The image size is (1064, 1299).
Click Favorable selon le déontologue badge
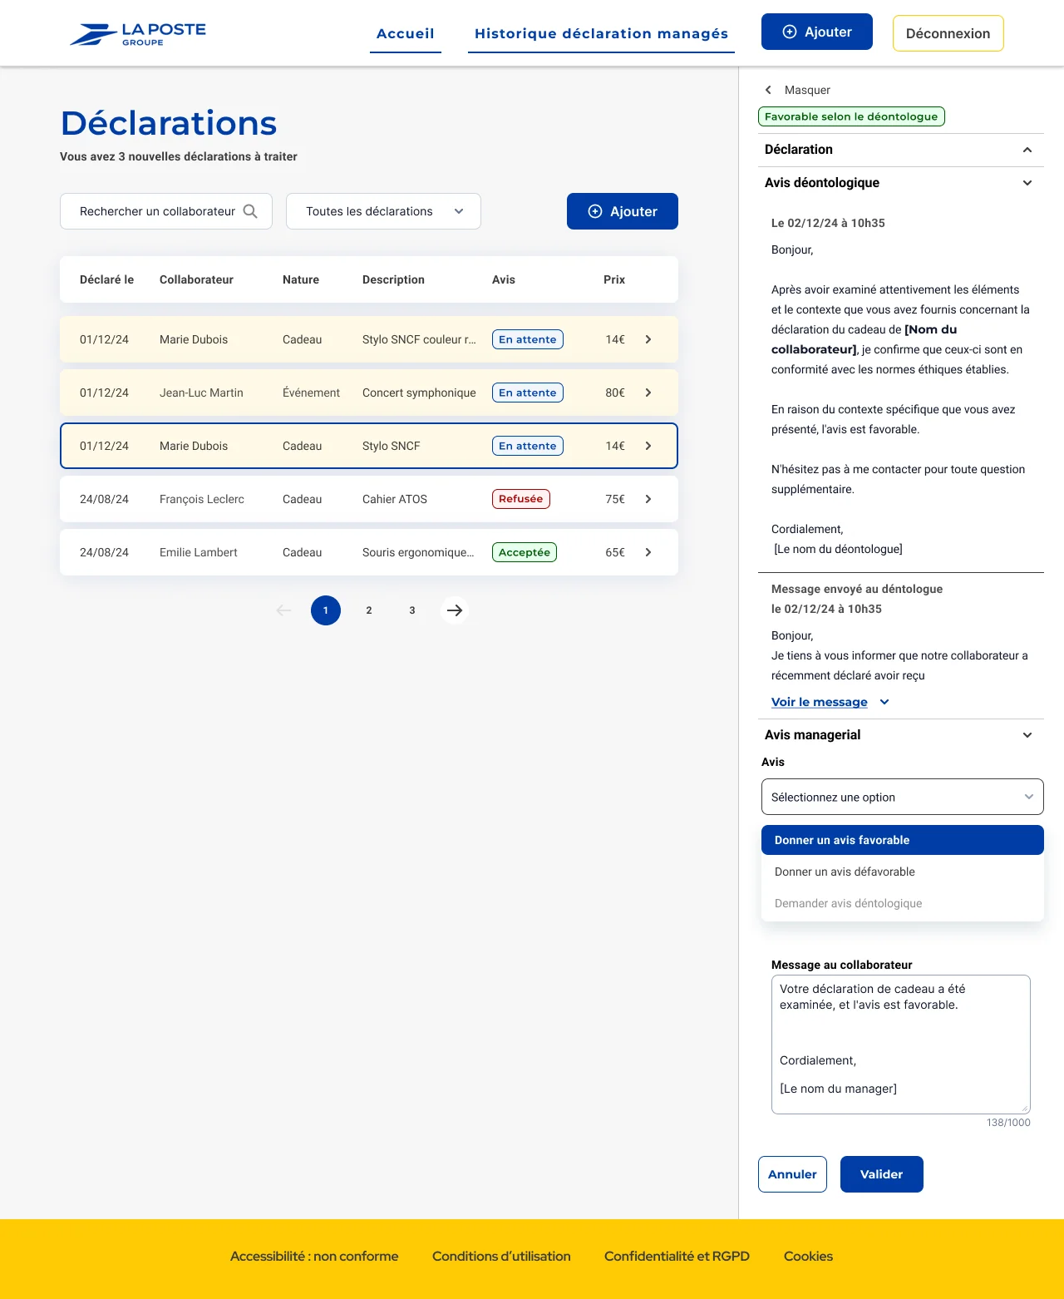coord(851,116)
